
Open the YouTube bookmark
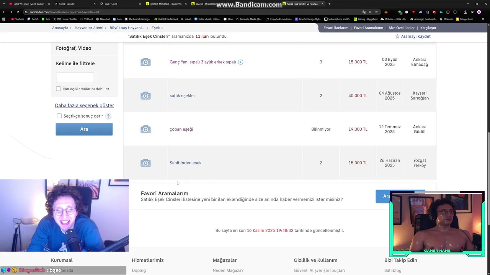coord(18,19)
